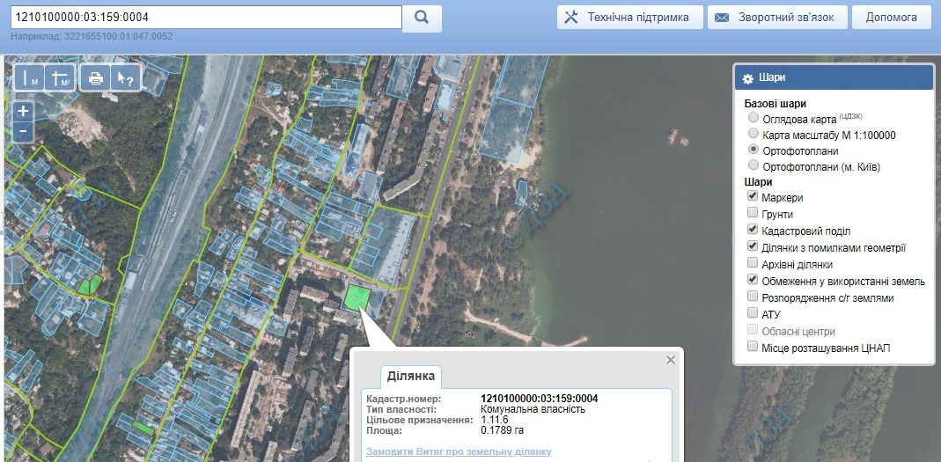The image size is (941, 462).
Task: Zoom out the map with minus
Action: 24,132
